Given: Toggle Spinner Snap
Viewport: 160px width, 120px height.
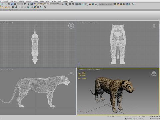Looking at the screenshot, I should [x=44, y=4].
